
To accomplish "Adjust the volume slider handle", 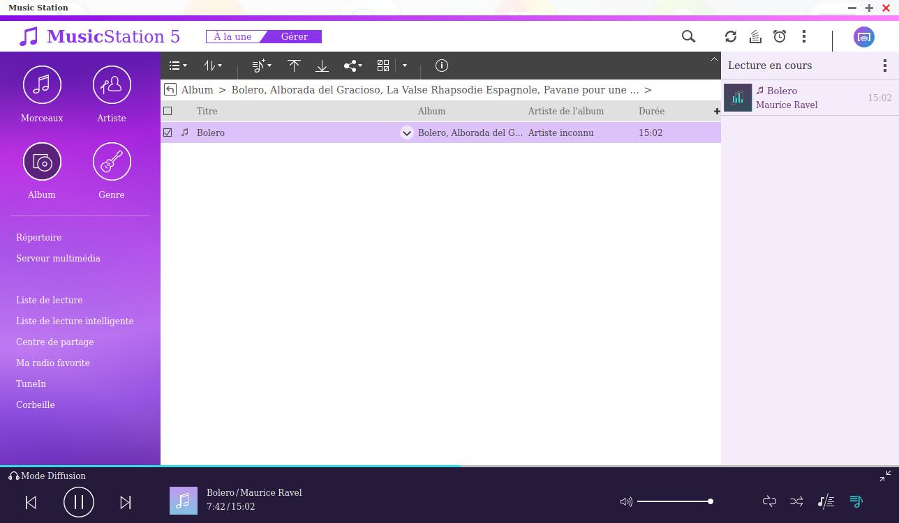I will [710, 501].
